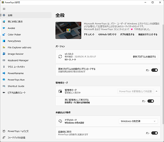Select ビデオ会議のミュート text in sidebar
Image resolution: width=164 pixels, height=142 pixels.
[x=17, y=93]
